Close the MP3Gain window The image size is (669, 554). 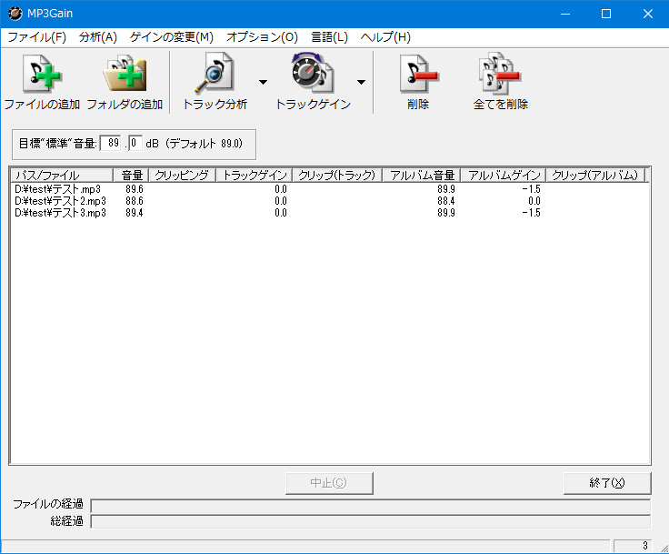coord(648,14)
